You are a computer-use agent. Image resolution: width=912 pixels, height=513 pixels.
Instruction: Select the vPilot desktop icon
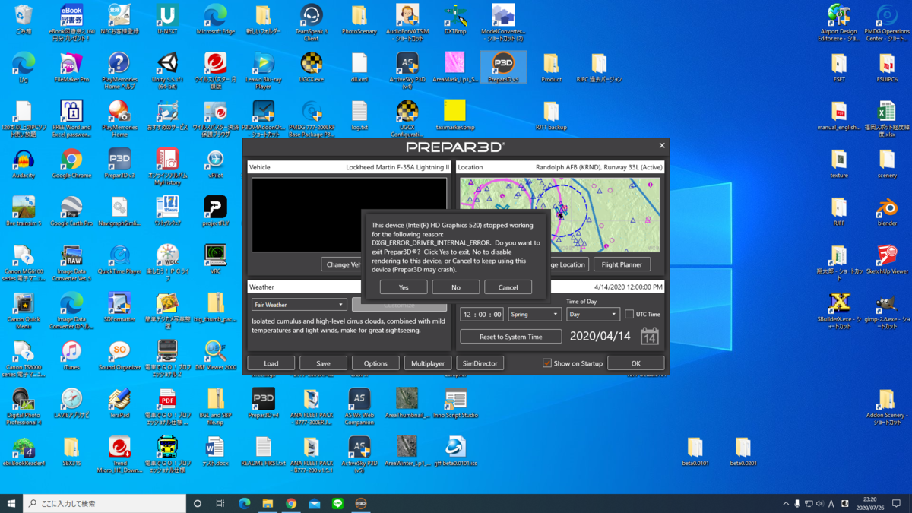(x=215, y=163)
